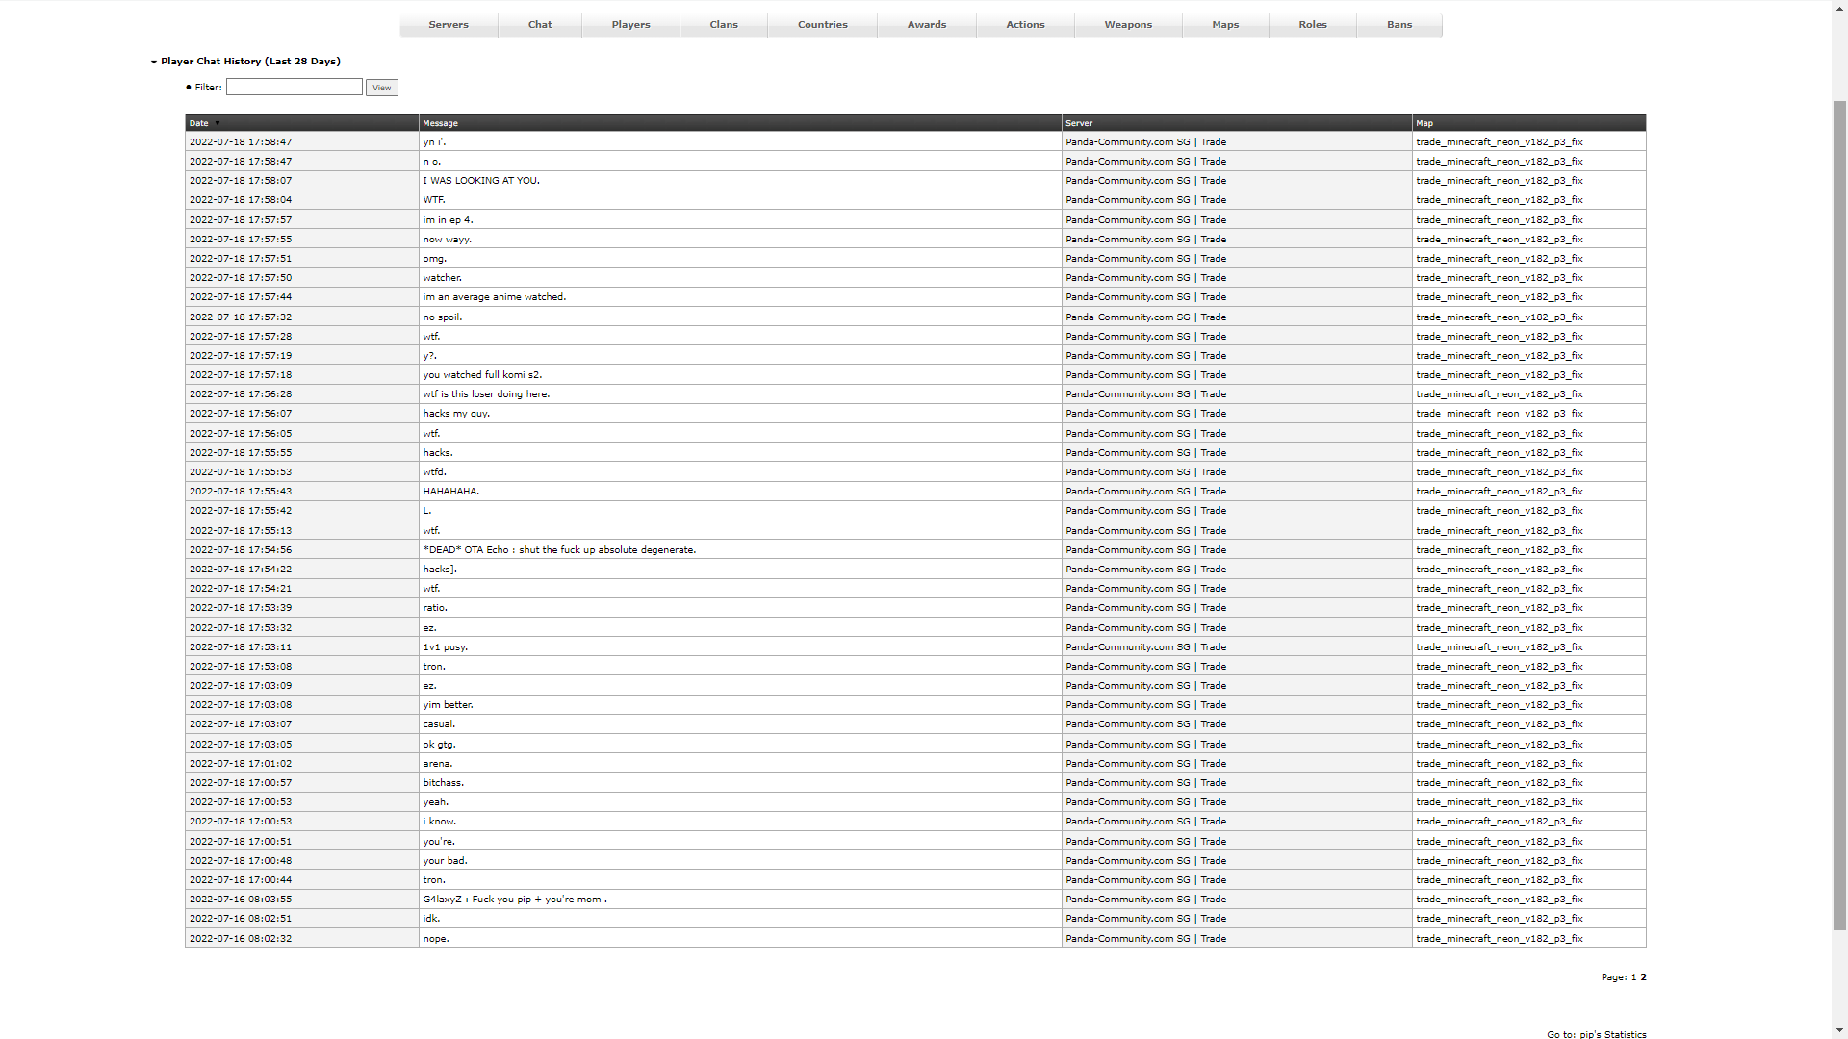Open the Clans tab

(724, 25)
